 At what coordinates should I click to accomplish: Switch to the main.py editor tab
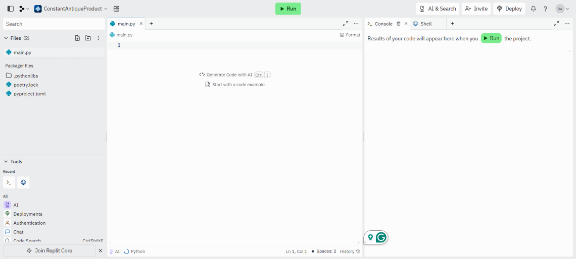pyautogui.click(x=126, y=24)
